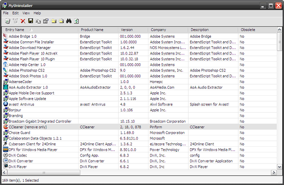Save selected items with the floppy disk icon
284x185 pixels.
tap(31, 21)
